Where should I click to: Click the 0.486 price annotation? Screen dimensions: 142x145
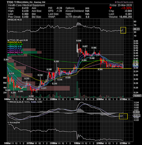tap(94, 48)
